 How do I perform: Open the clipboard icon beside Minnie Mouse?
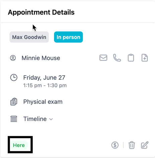[131, 58]
